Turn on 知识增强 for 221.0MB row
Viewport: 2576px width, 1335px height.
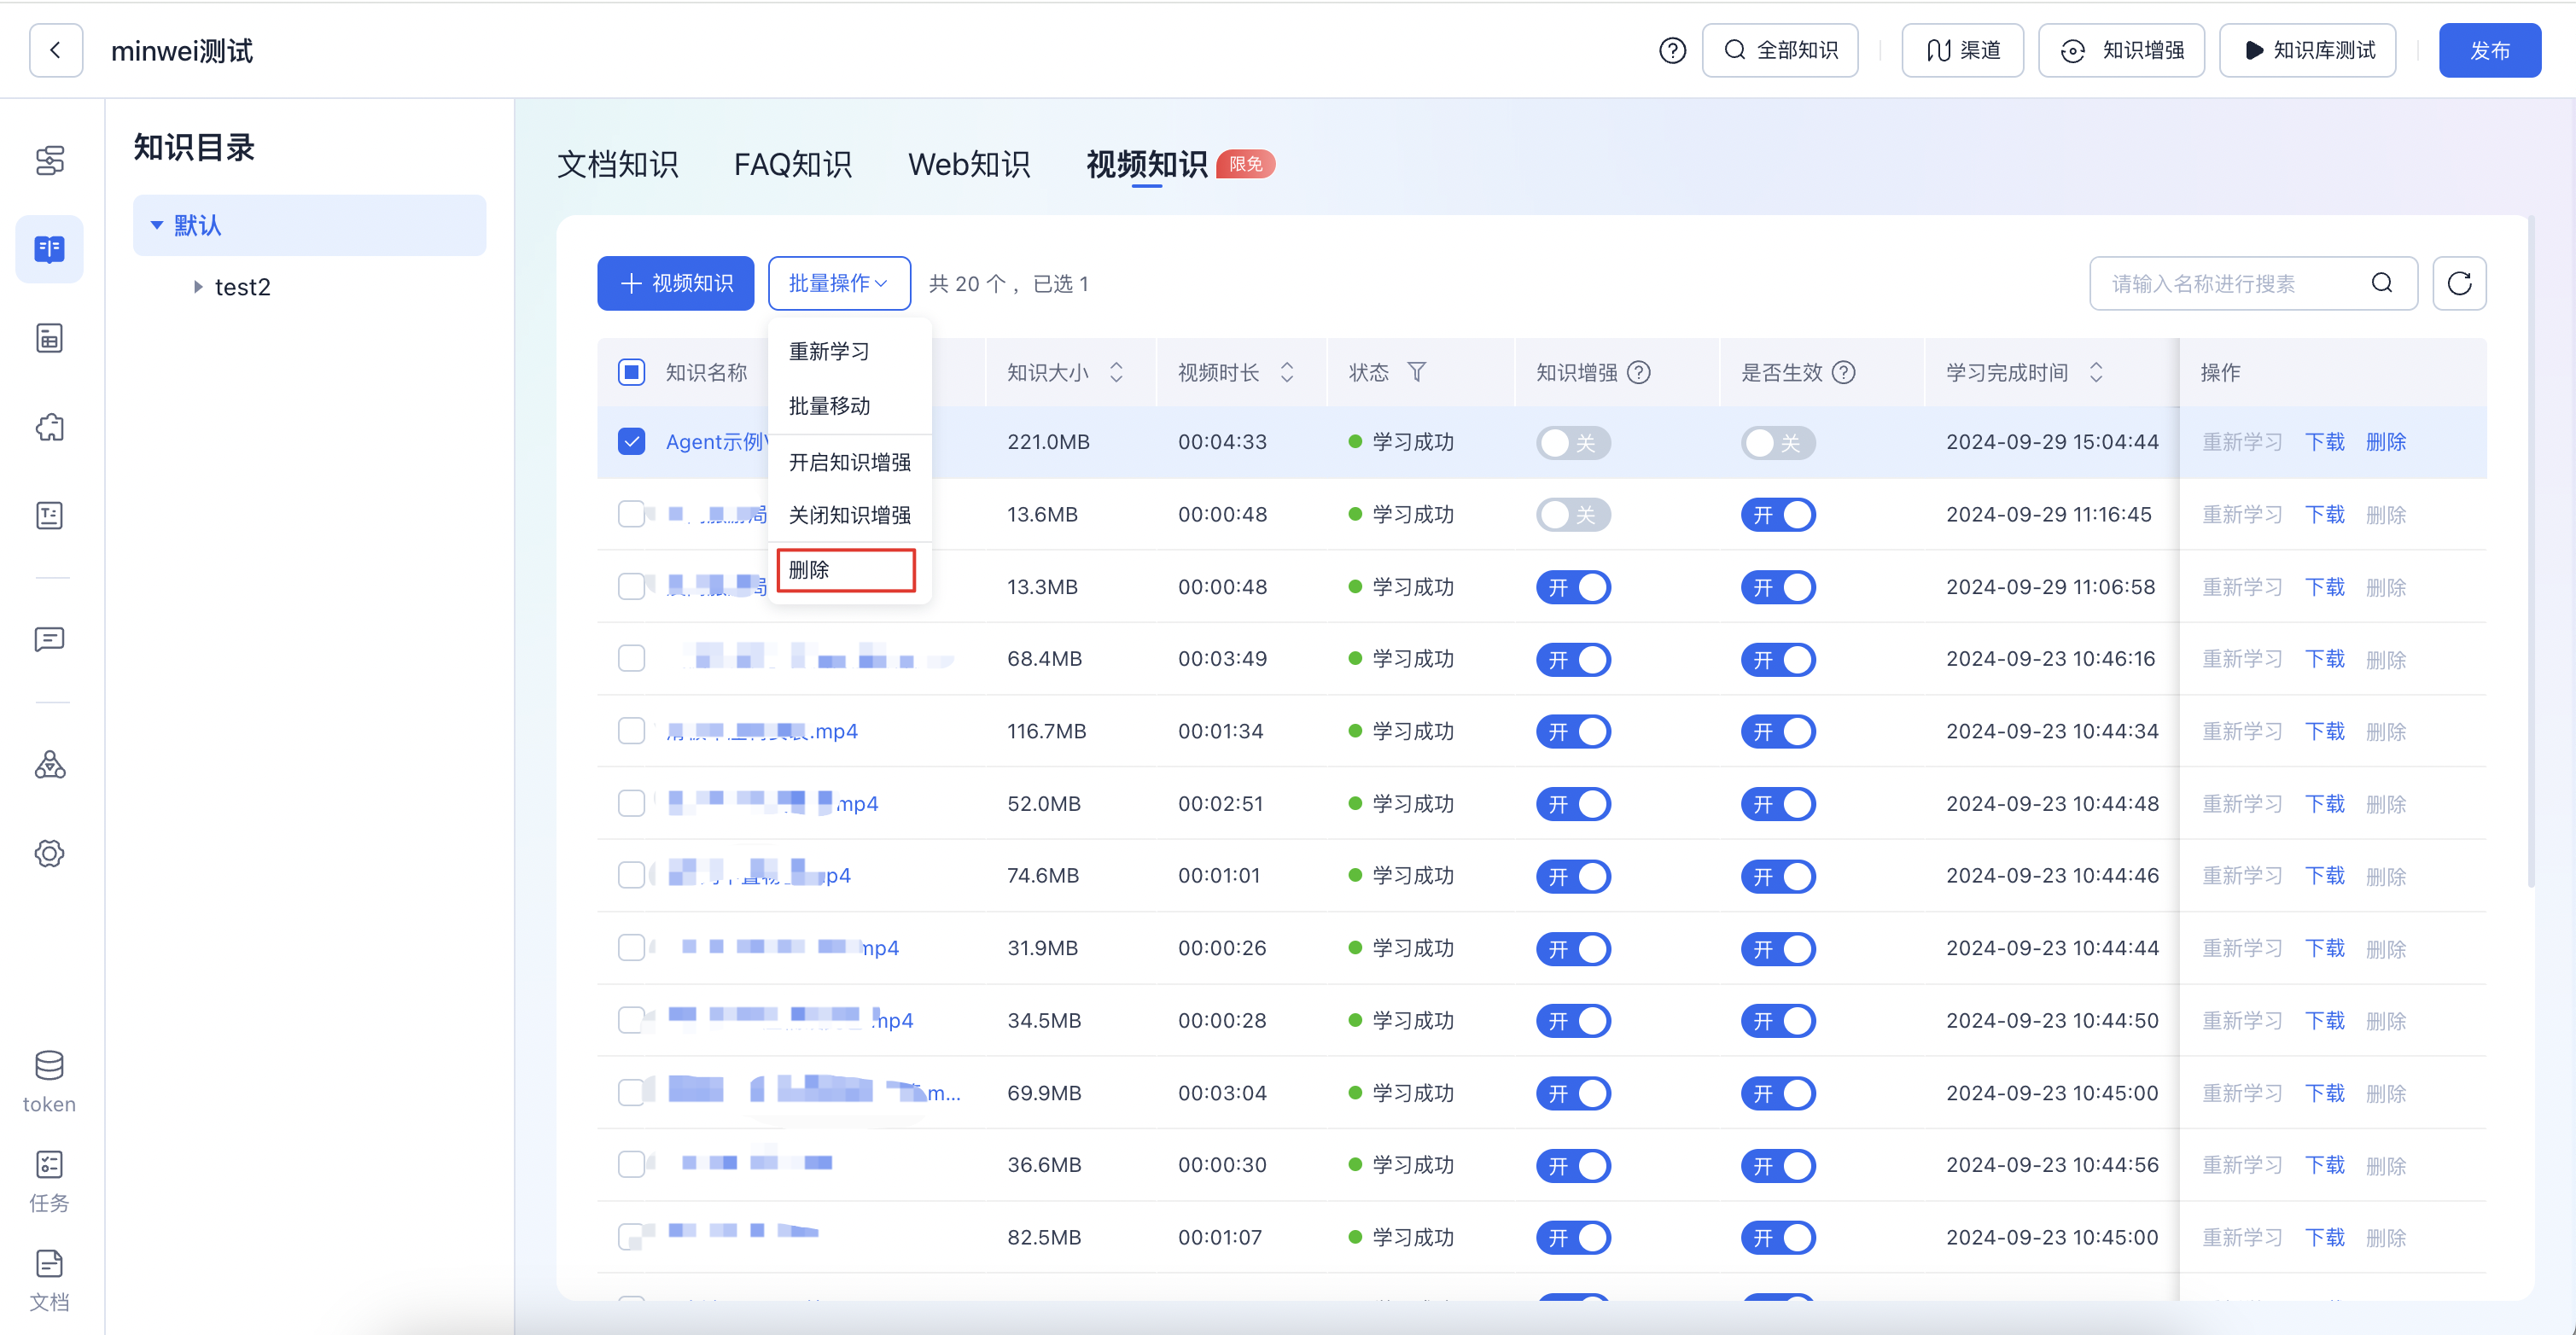[1573, 442]
